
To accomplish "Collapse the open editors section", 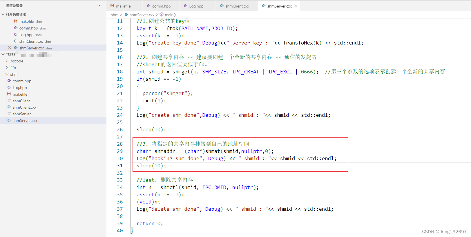I will [x=3, y=14].
